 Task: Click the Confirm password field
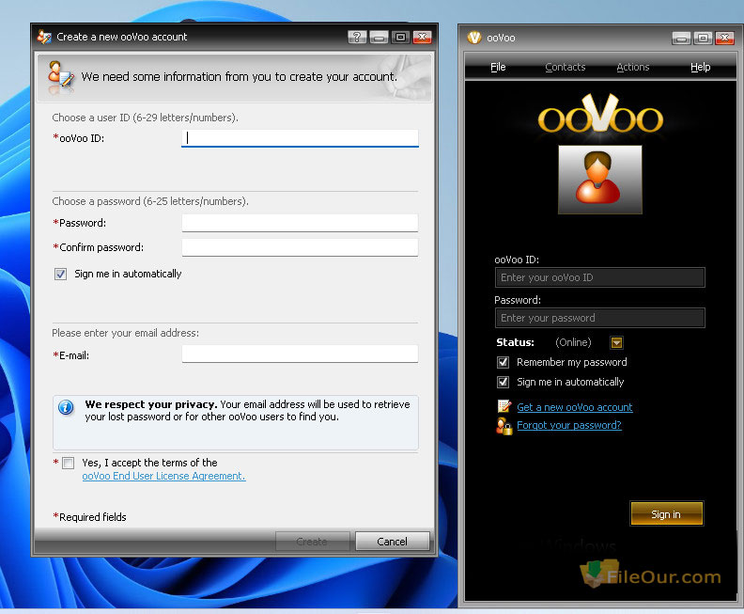point(300,247)
